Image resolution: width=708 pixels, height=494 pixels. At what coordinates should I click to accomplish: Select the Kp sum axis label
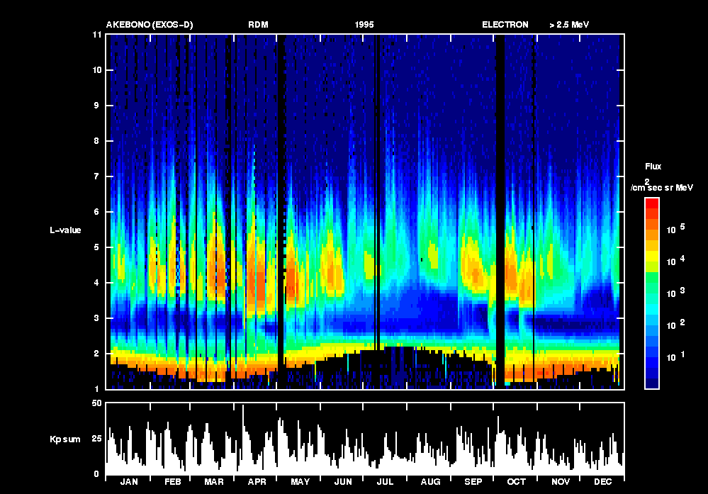point(64,439)
